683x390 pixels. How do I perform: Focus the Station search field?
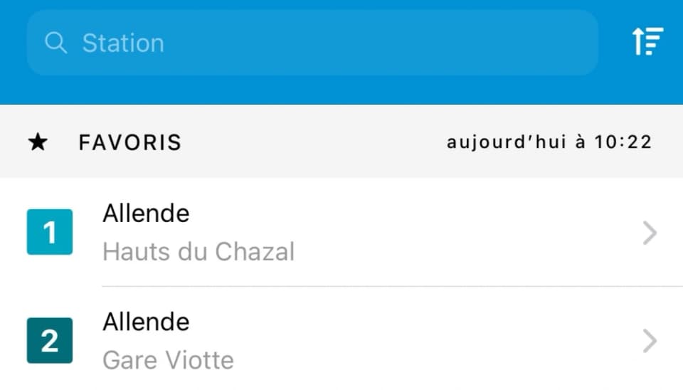click(356, 43)
